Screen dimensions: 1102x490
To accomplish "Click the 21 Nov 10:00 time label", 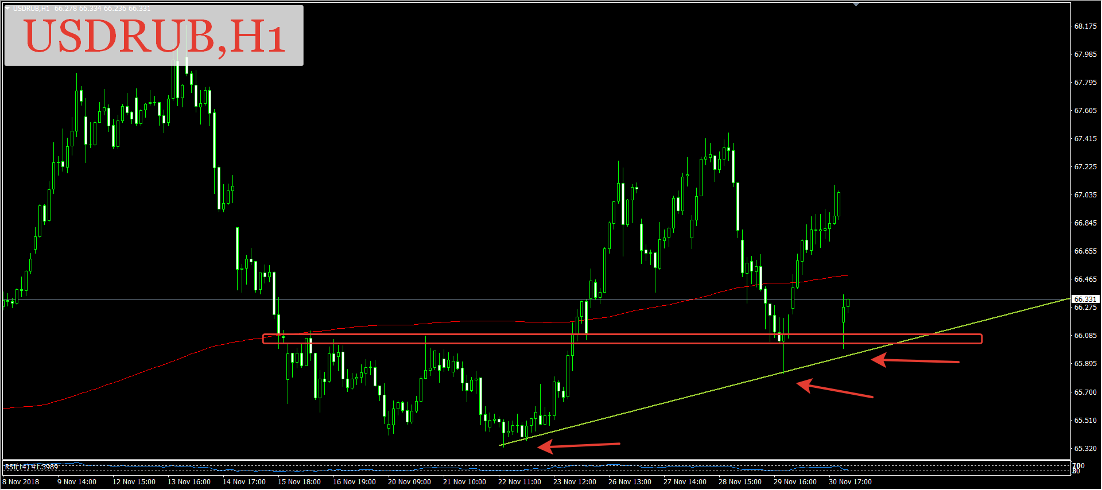I will [464, 482].
